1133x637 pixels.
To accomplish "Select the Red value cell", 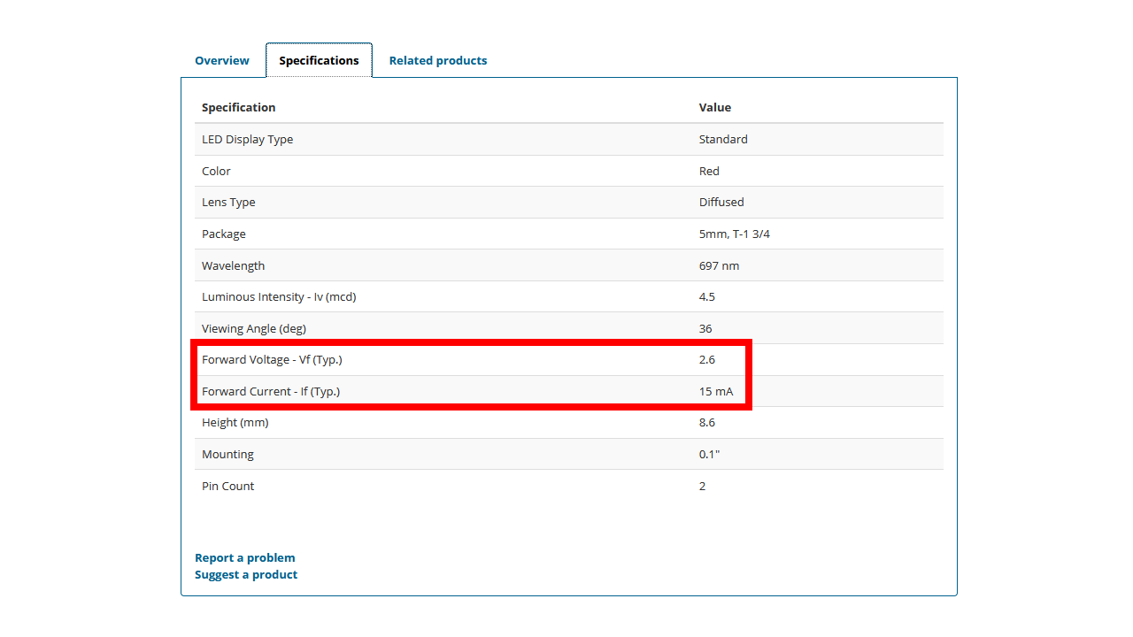I will (709, 171).
